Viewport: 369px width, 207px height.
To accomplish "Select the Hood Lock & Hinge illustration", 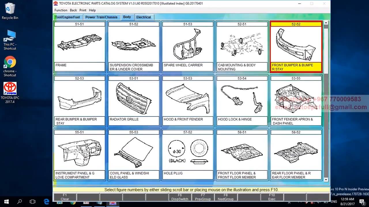I will click(x=242, y=101).
